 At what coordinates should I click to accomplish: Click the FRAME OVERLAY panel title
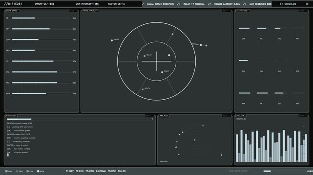click(90, 11)
